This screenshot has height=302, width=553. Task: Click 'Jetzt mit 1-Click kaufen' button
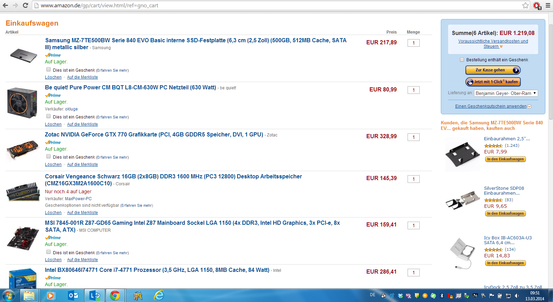[x=493, y=82]
